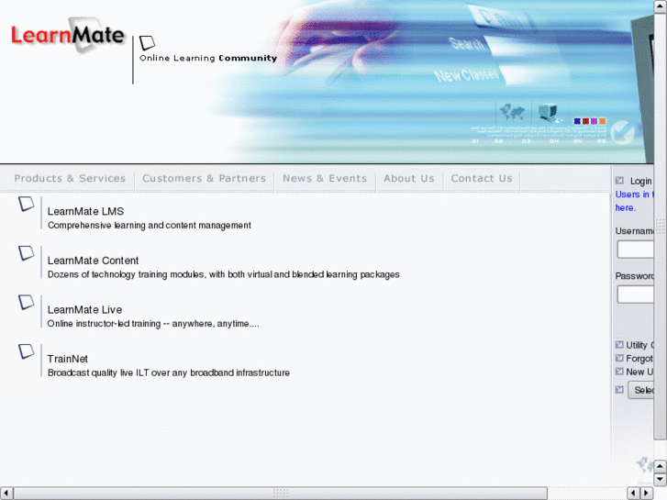Click the vertical scrollbar thumb
The height and width of the screenshot is (500, 667).
661,227
